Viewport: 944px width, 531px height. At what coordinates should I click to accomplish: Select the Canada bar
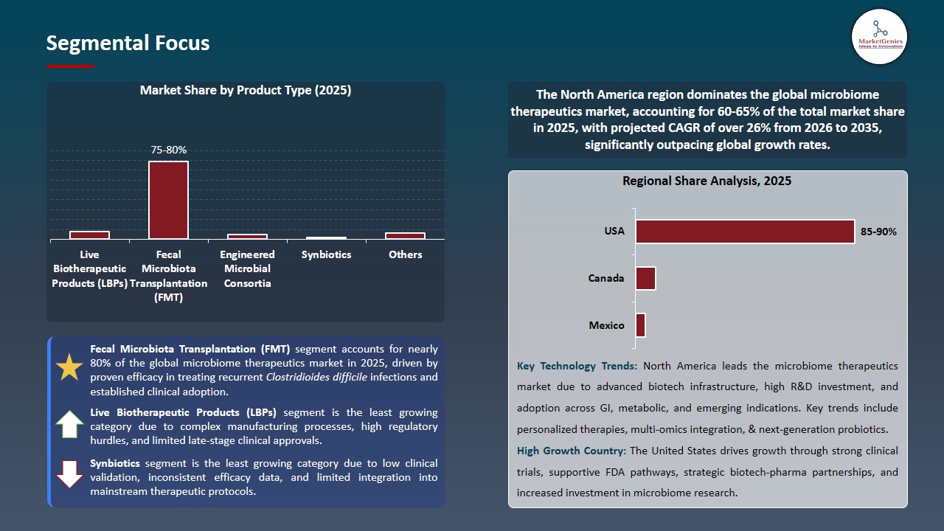click(x=645, y=279)
